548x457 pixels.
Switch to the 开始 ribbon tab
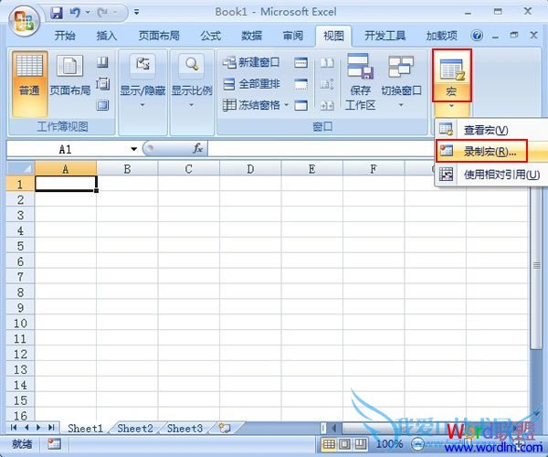(x=65, y=36)
